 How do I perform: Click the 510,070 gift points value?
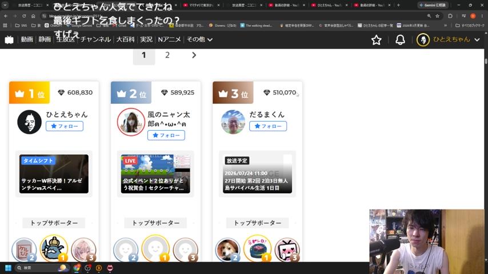(x=284, y=92)
